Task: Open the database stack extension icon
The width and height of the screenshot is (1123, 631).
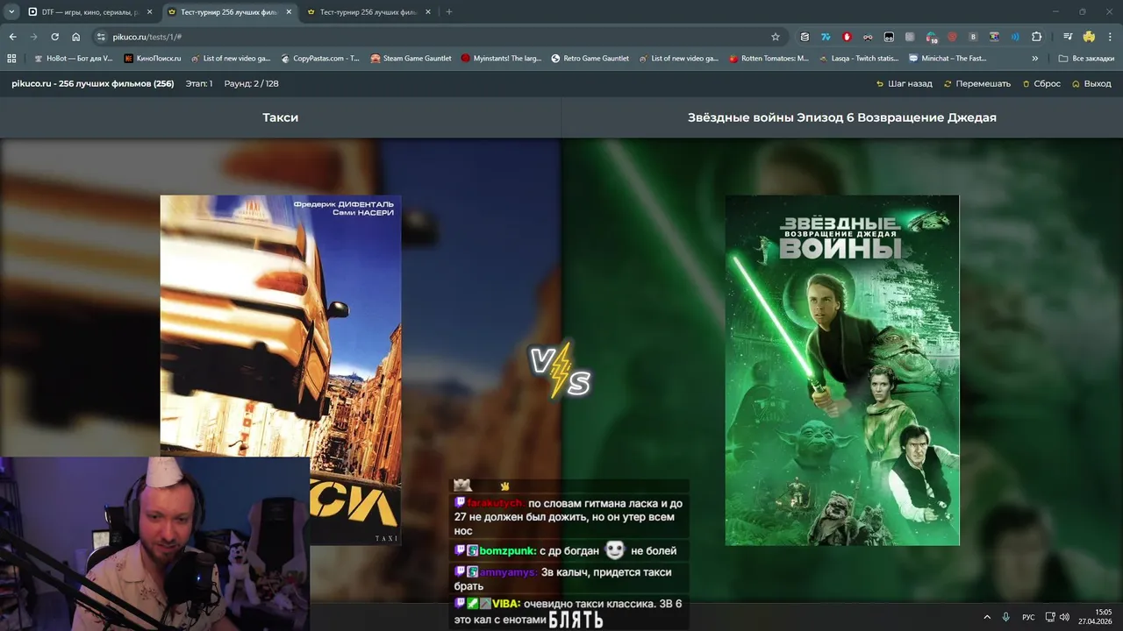Action: 805,37
